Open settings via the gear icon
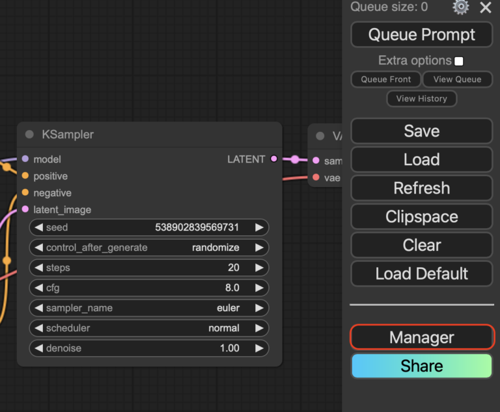The height and width of the screenshot is (412, 500). [461, 7]
